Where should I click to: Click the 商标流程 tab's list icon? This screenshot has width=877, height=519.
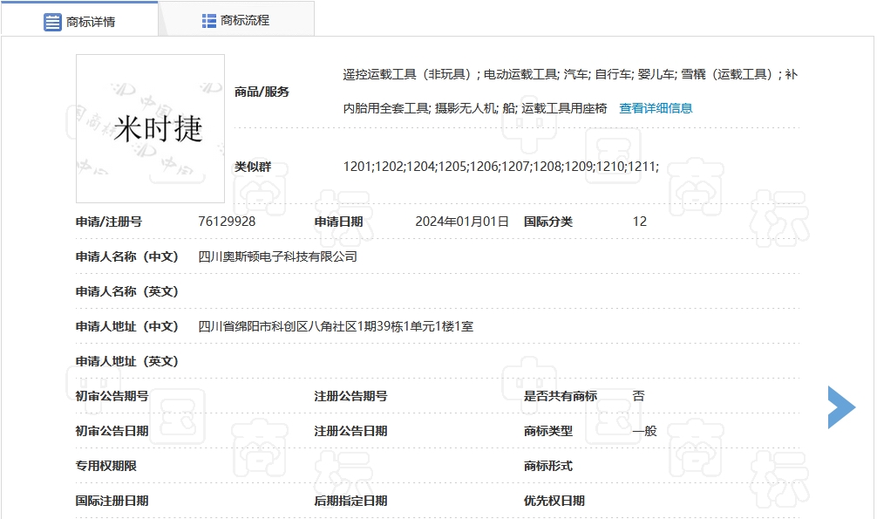[209, 20]
